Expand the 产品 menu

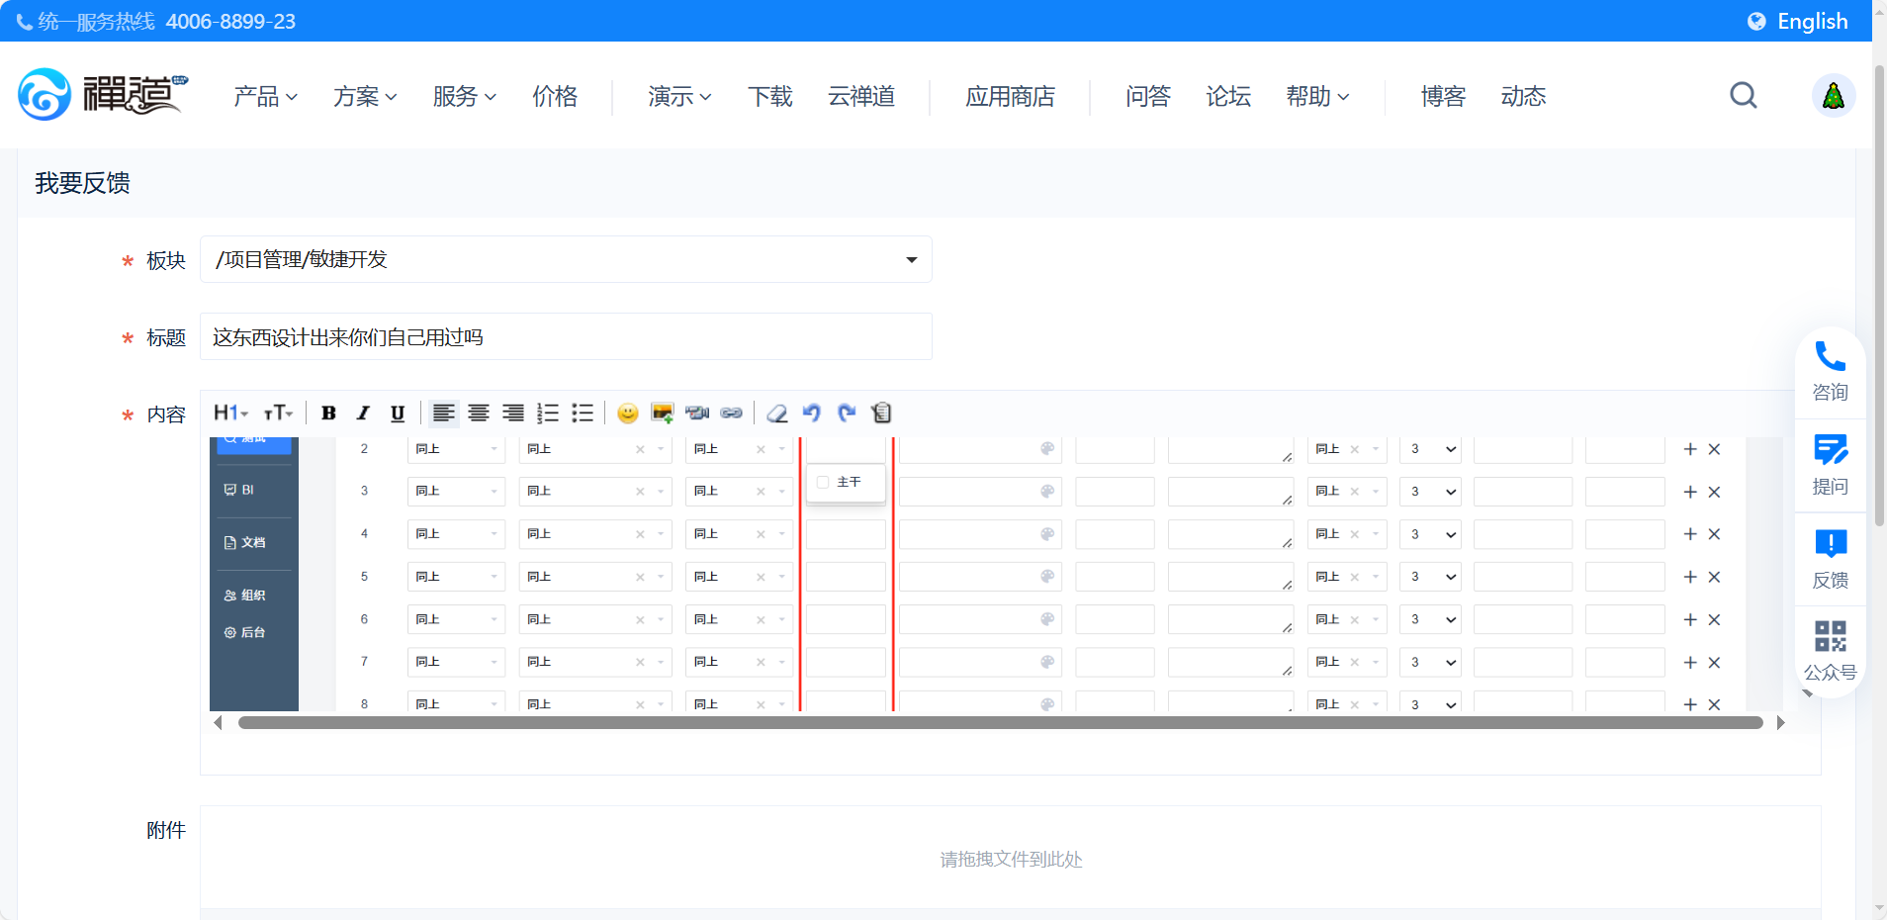tap(265, 96)
